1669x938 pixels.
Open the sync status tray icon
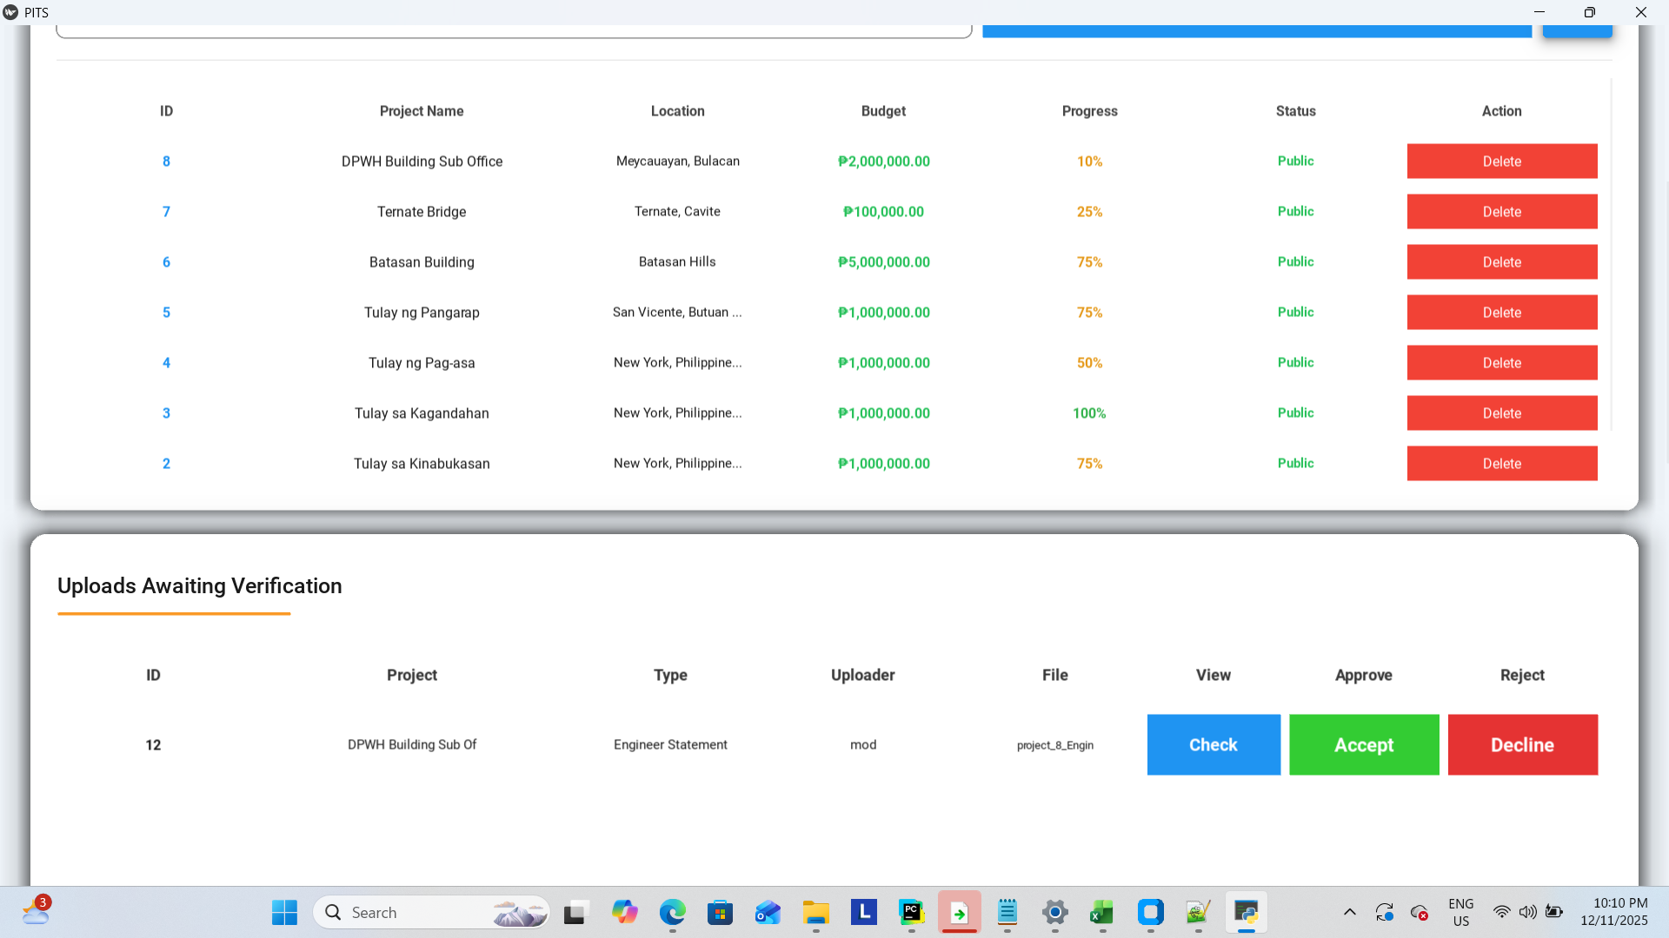(x=1384, y=913)
